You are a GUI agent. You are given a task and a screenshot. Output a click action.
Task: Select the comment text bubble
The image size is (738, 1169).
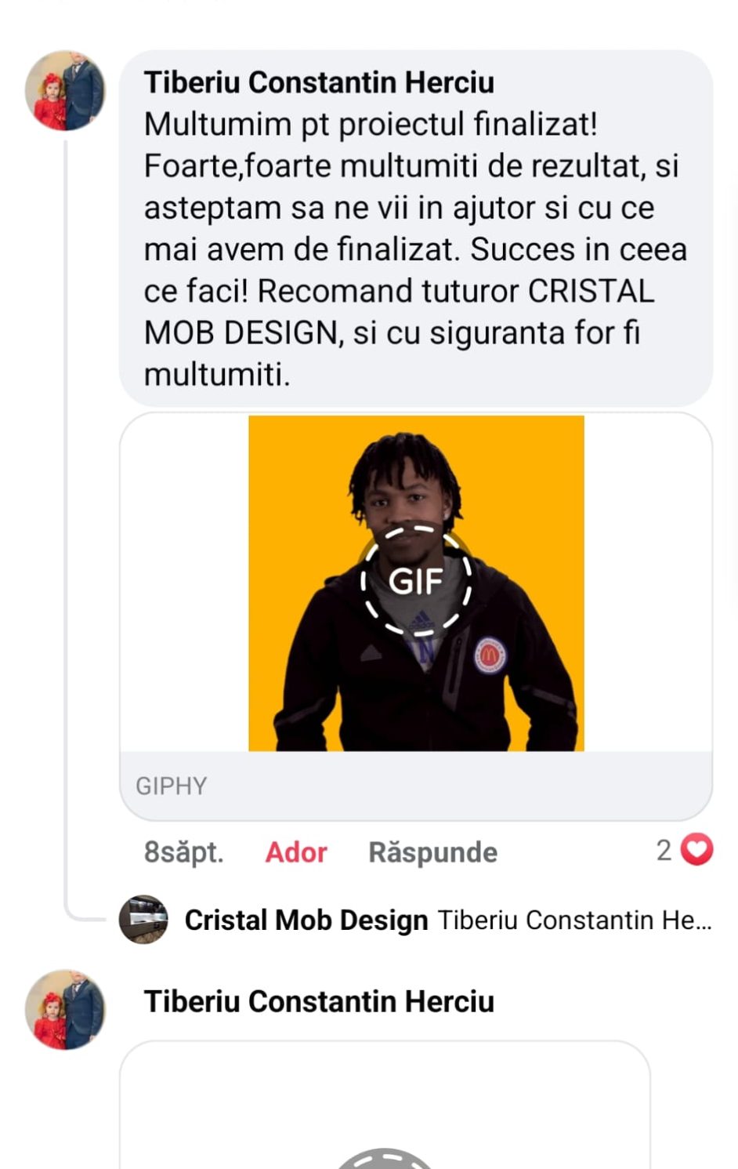[x=416, y=228]
